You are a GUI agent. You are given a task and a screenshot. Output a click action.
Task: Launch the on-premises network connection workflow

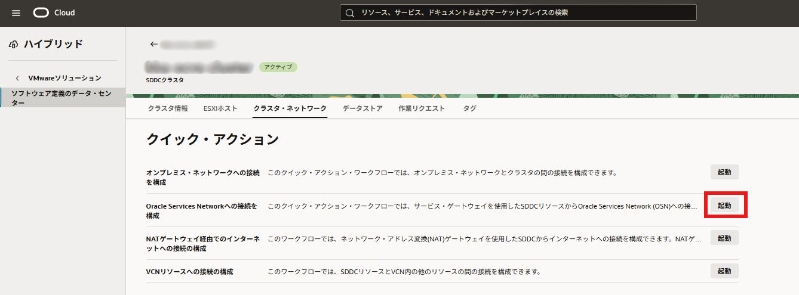pyautogui.click(x=724, y=172)
